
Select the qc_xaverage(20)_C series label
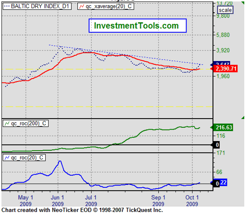tap(111, 7)
